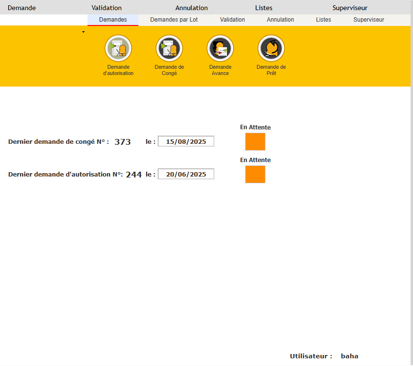
Task: Switch to the Demandes tab
Action: (x=113, y=20)
